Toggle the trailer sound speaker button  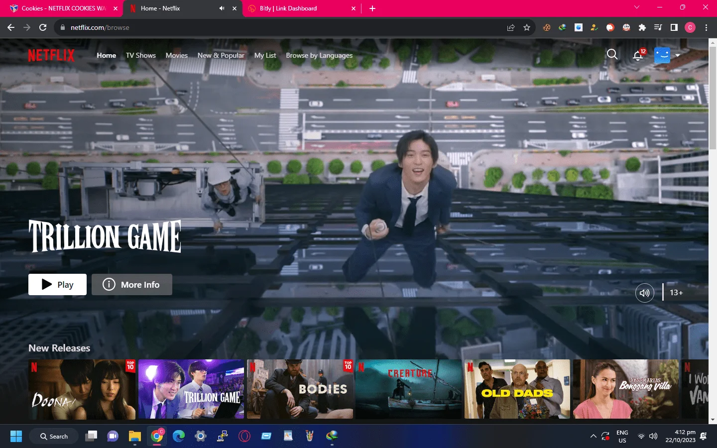pyautogui.click(x=645, y=293)
